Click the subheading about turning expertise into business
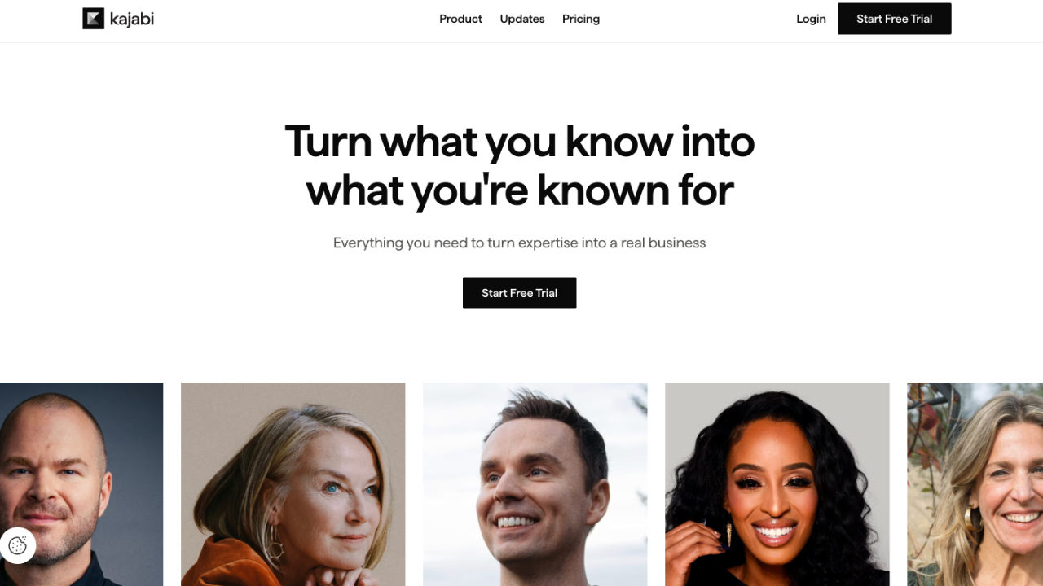This screenshot has width=1043, height=586. [519, 243]
